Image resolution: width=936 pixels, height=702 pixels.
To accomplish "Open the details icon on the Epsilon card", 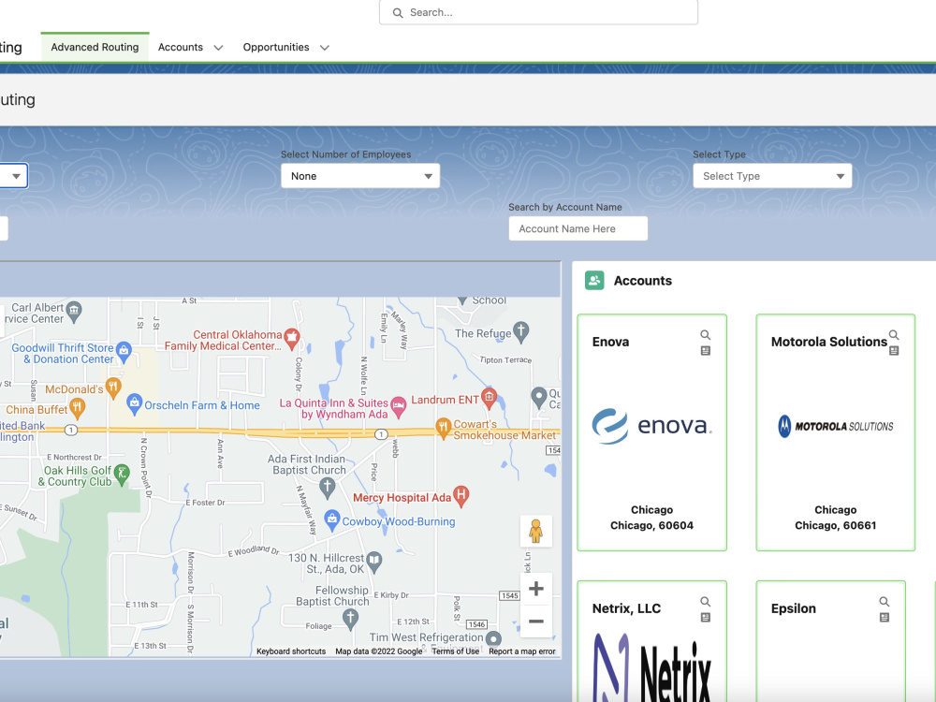I will (x=885, y=617).
